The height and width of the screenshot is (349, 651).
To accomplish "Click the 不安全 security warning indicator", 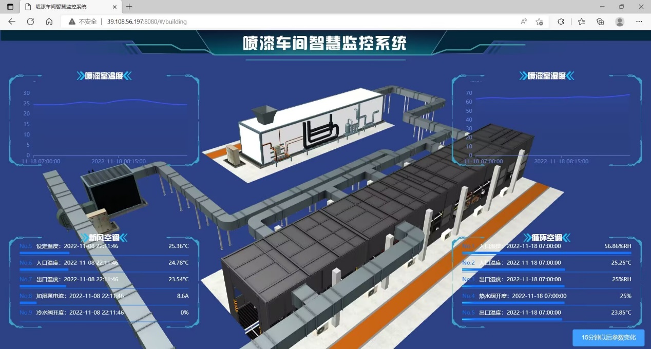I will pyautogui.click(x=83, y=22).
